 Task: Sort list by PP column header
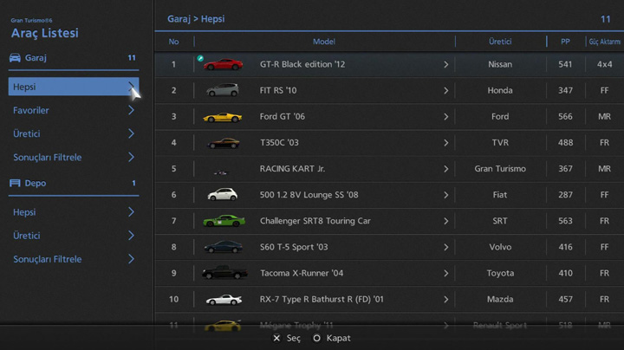[565, 42]
